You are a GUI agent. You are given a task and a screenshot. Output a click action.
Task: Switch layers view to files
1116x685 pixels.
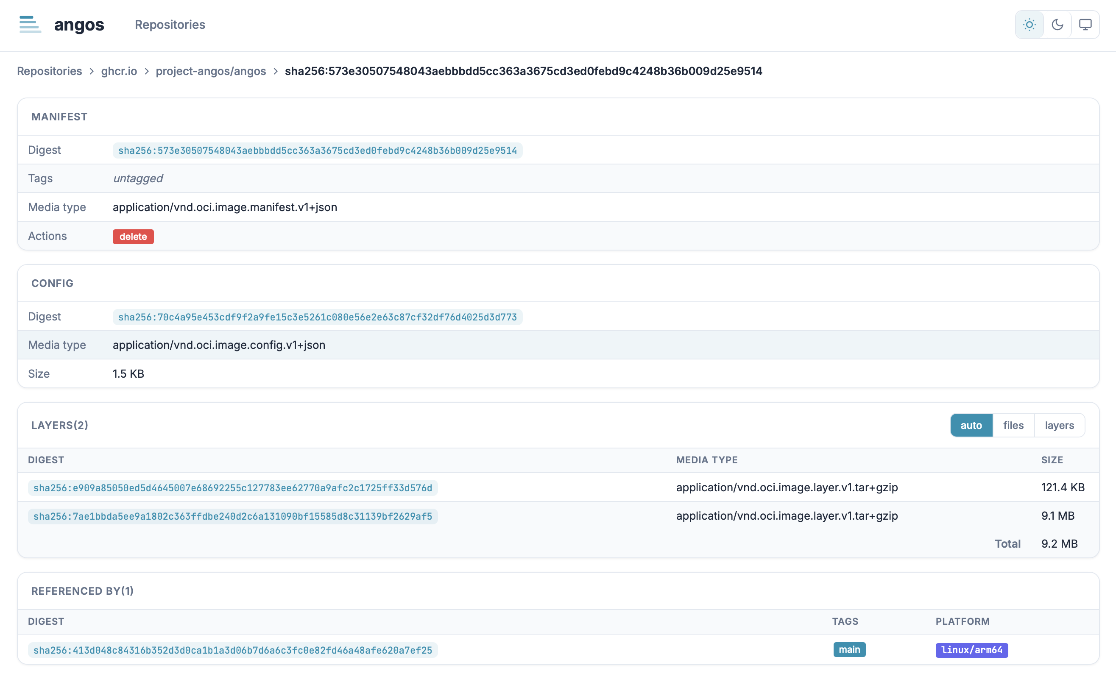1013,425
